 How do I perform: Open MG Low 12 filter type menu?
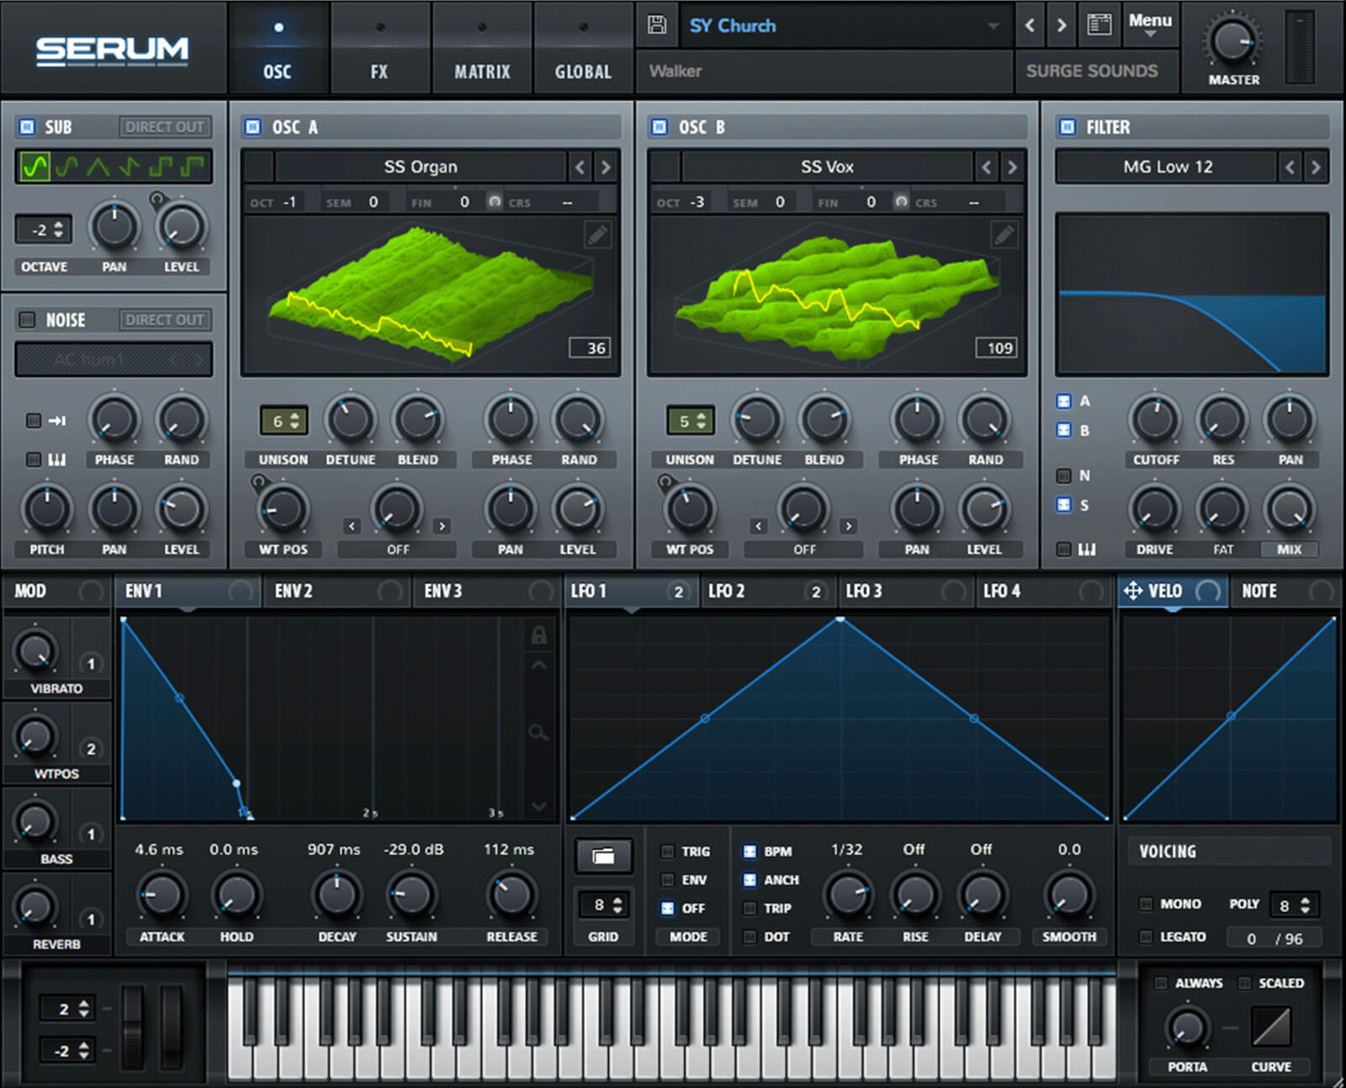(x=1168, y=167)
